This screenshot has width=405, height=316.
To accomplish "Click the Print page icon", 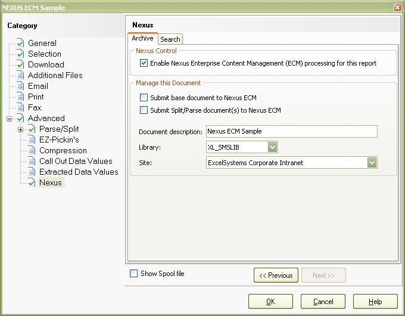I will (20, 97).
